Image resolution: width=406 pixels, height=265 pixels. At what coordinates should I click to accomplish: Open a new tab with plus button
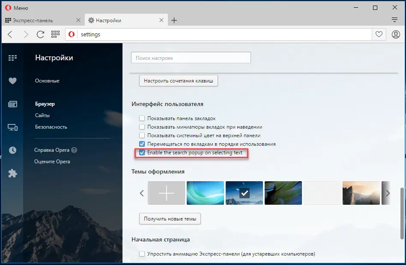pyautogui.click(x=174, y=20)
